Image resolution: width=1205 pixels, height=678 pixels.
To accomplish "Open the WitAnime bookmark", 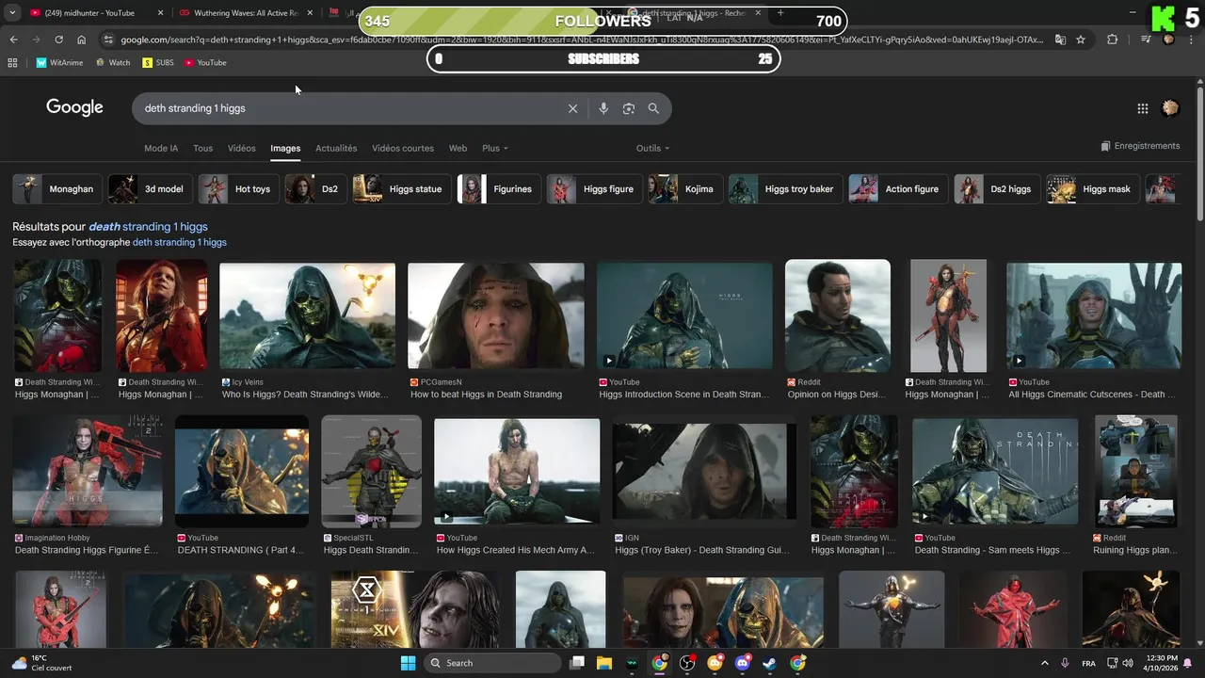I will 59,62.
